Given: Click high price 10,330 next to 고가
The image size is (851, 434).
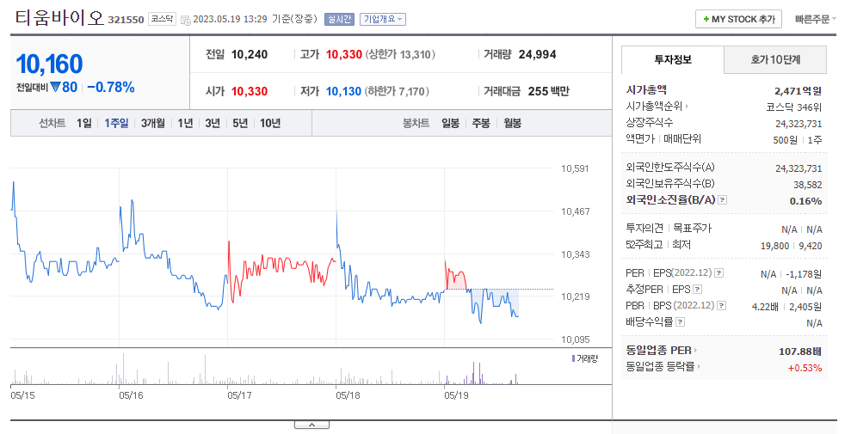Looking at the screenshot, I should [344, 55].
